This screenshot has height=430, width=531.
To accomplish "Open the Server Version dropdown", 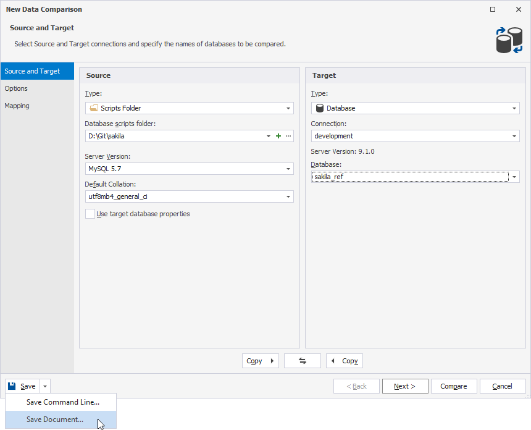I will point(287,168).
